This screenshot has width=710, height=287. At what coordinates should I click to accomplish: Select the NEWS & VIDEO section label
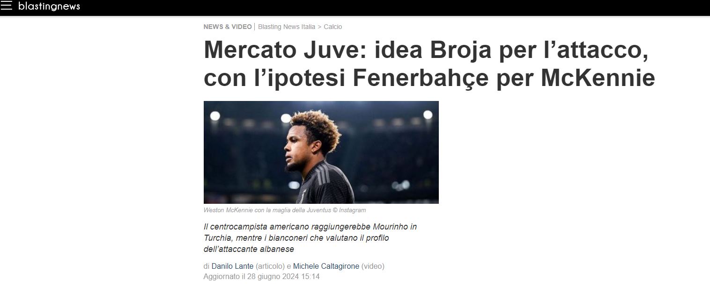coord(228,27)
